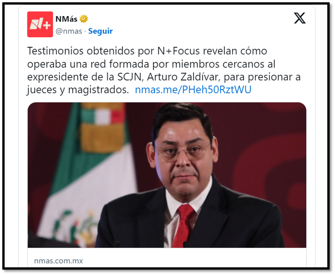
Task: Click the nmas.com.mx domain label
Action: (x=58, y=261)
